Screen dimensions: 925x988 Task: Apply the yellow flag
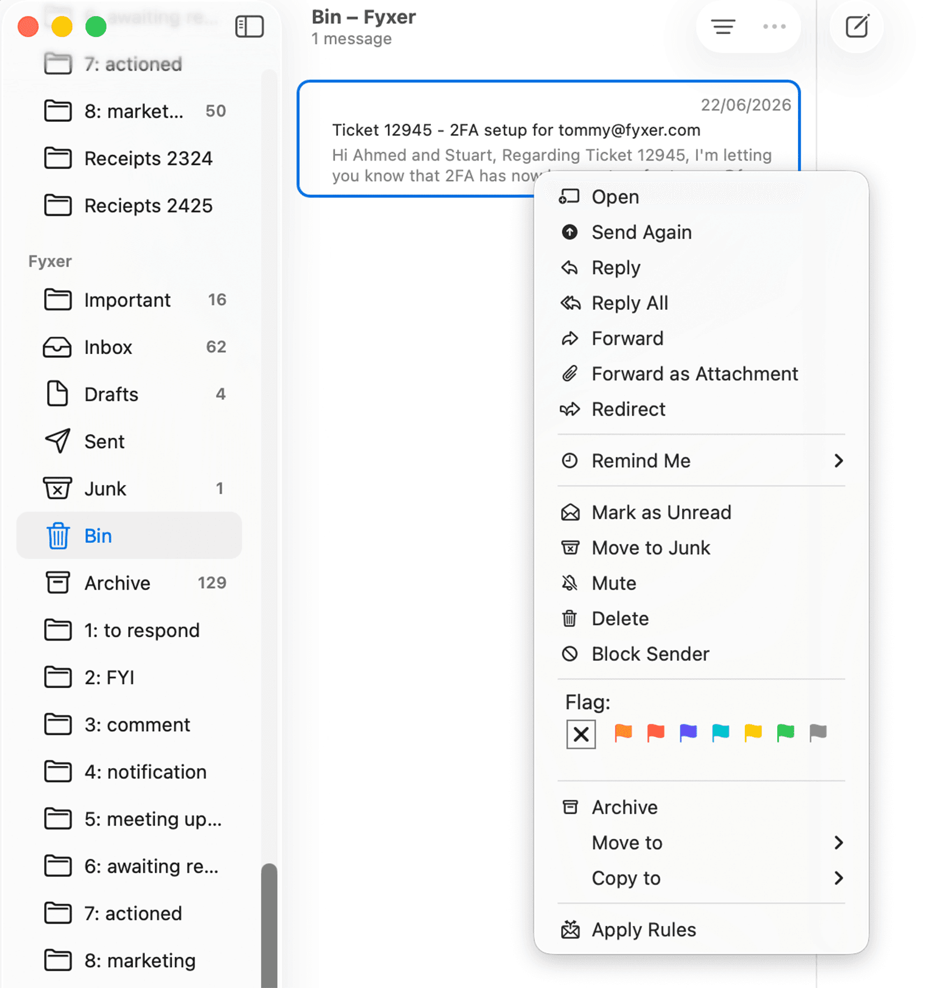click(x=753, y=732)
